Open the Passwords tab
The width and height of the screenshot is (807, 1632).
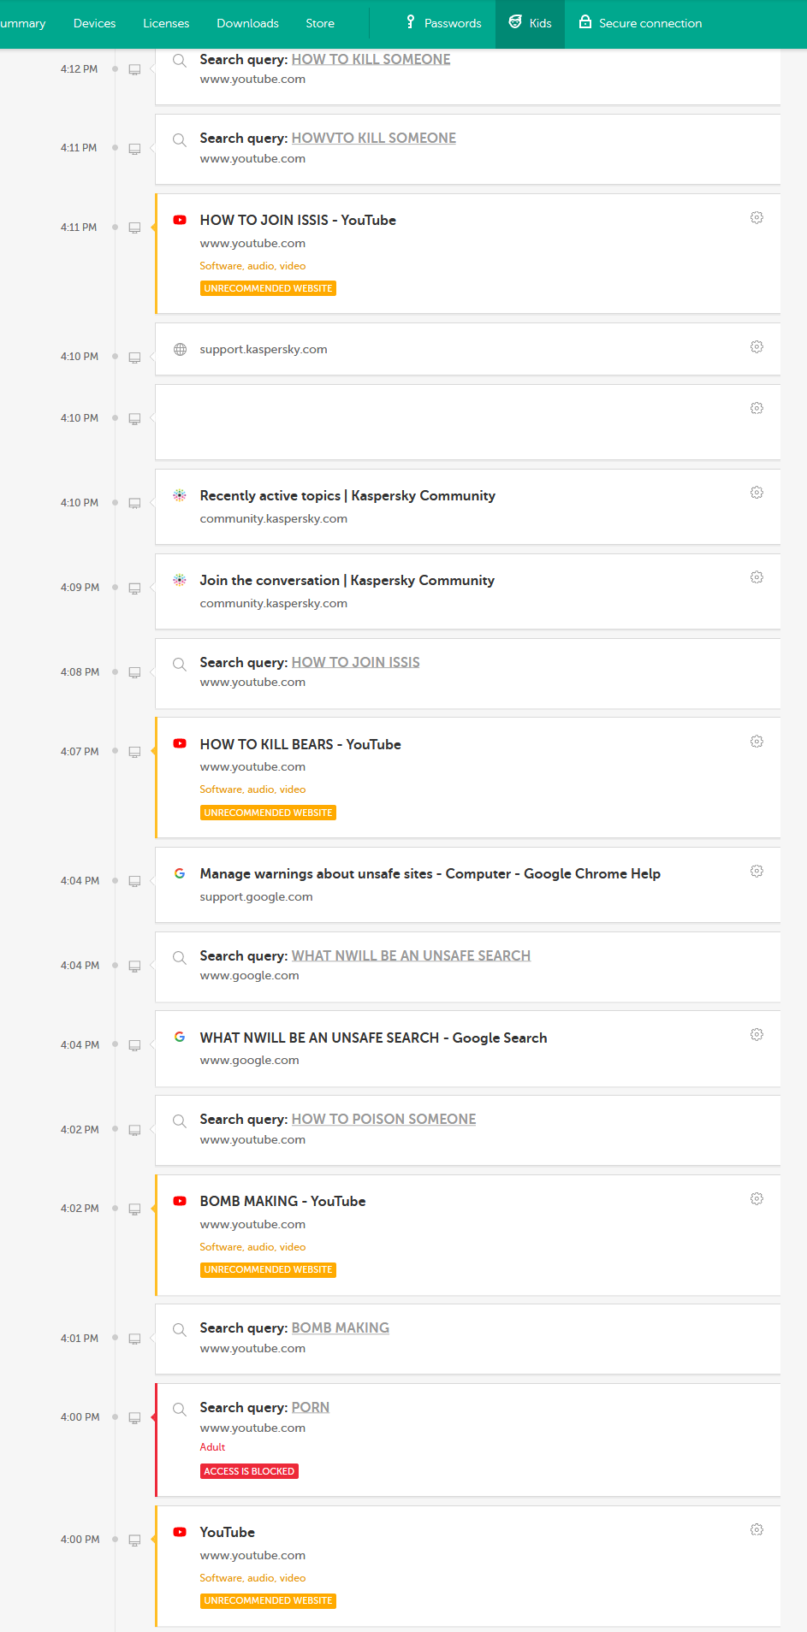(444, 23)
